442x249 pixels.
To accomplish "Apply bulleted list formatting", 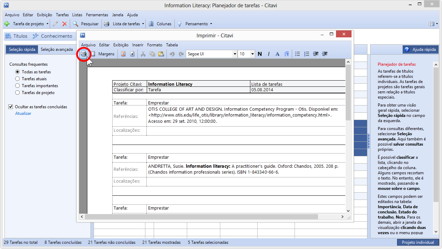I will [x=298, y=54].
